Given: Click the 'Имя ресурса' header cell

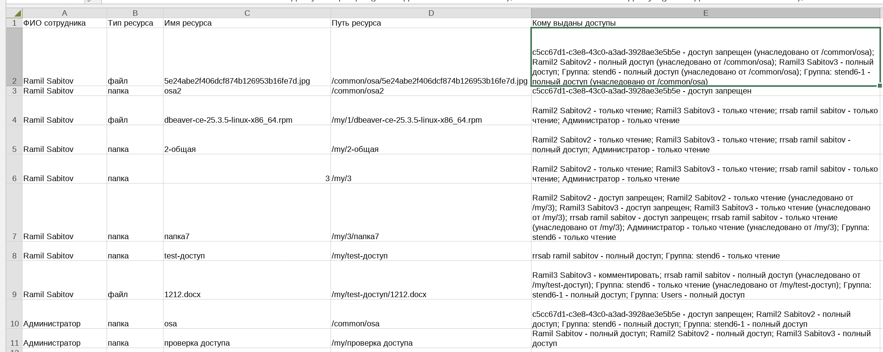Looking at the screenshot, I should 247,23.
